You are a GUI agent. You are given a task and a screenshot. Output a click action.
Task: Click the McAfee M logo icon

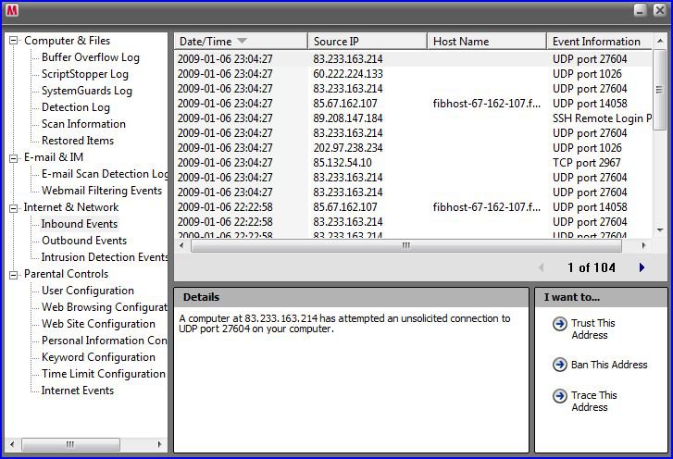point(12,10)
